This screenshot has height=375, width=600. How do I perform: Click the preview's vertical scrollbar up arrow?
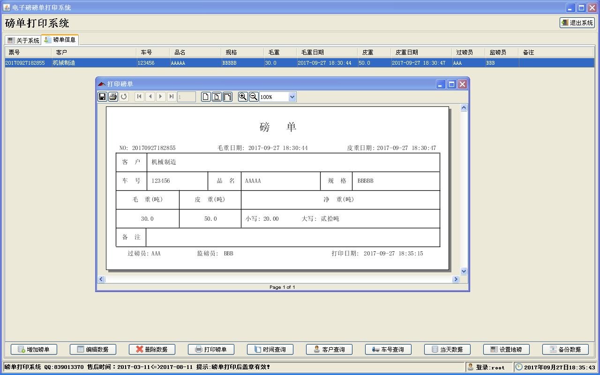pos(464,108)
